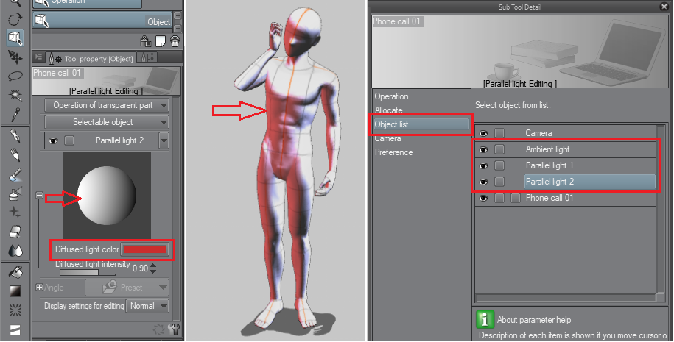The height and width of the screenshot is (342, 674).
Task: Open Display settings for editing Normal dropdown
Action: [x=147, y=306]
